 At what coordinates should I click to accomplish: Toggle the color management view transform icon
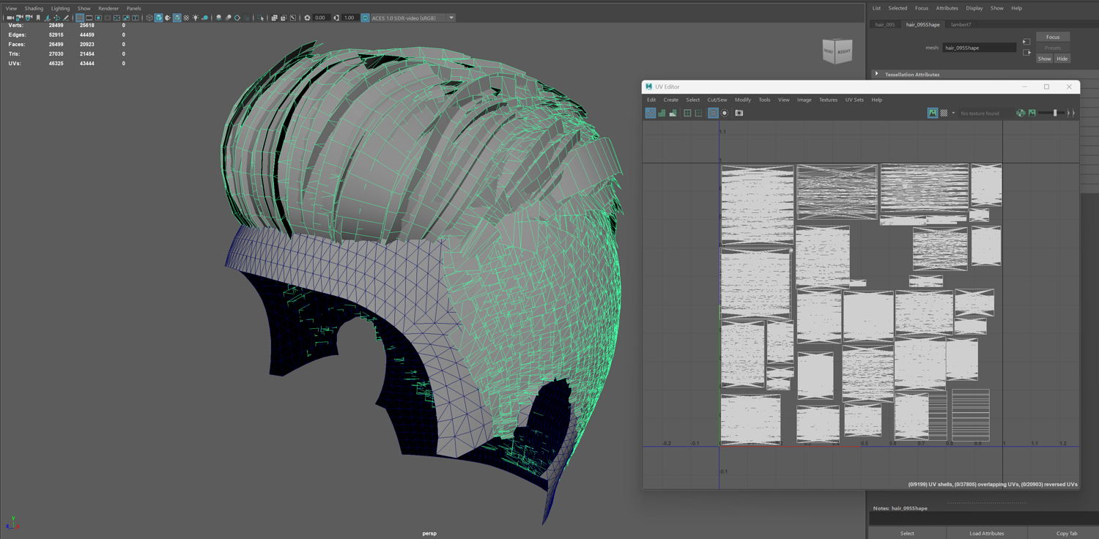tap(365, 18)
